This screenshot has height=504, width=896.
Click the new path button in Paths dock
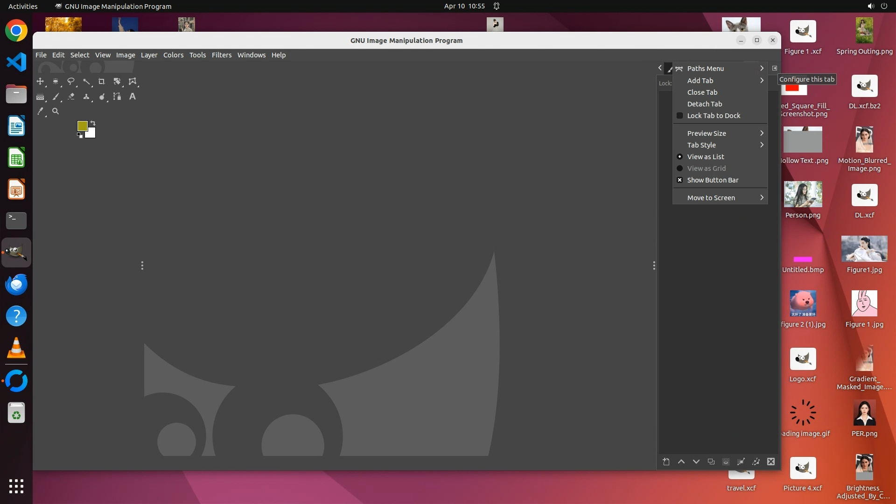click(x=666, y=462)
